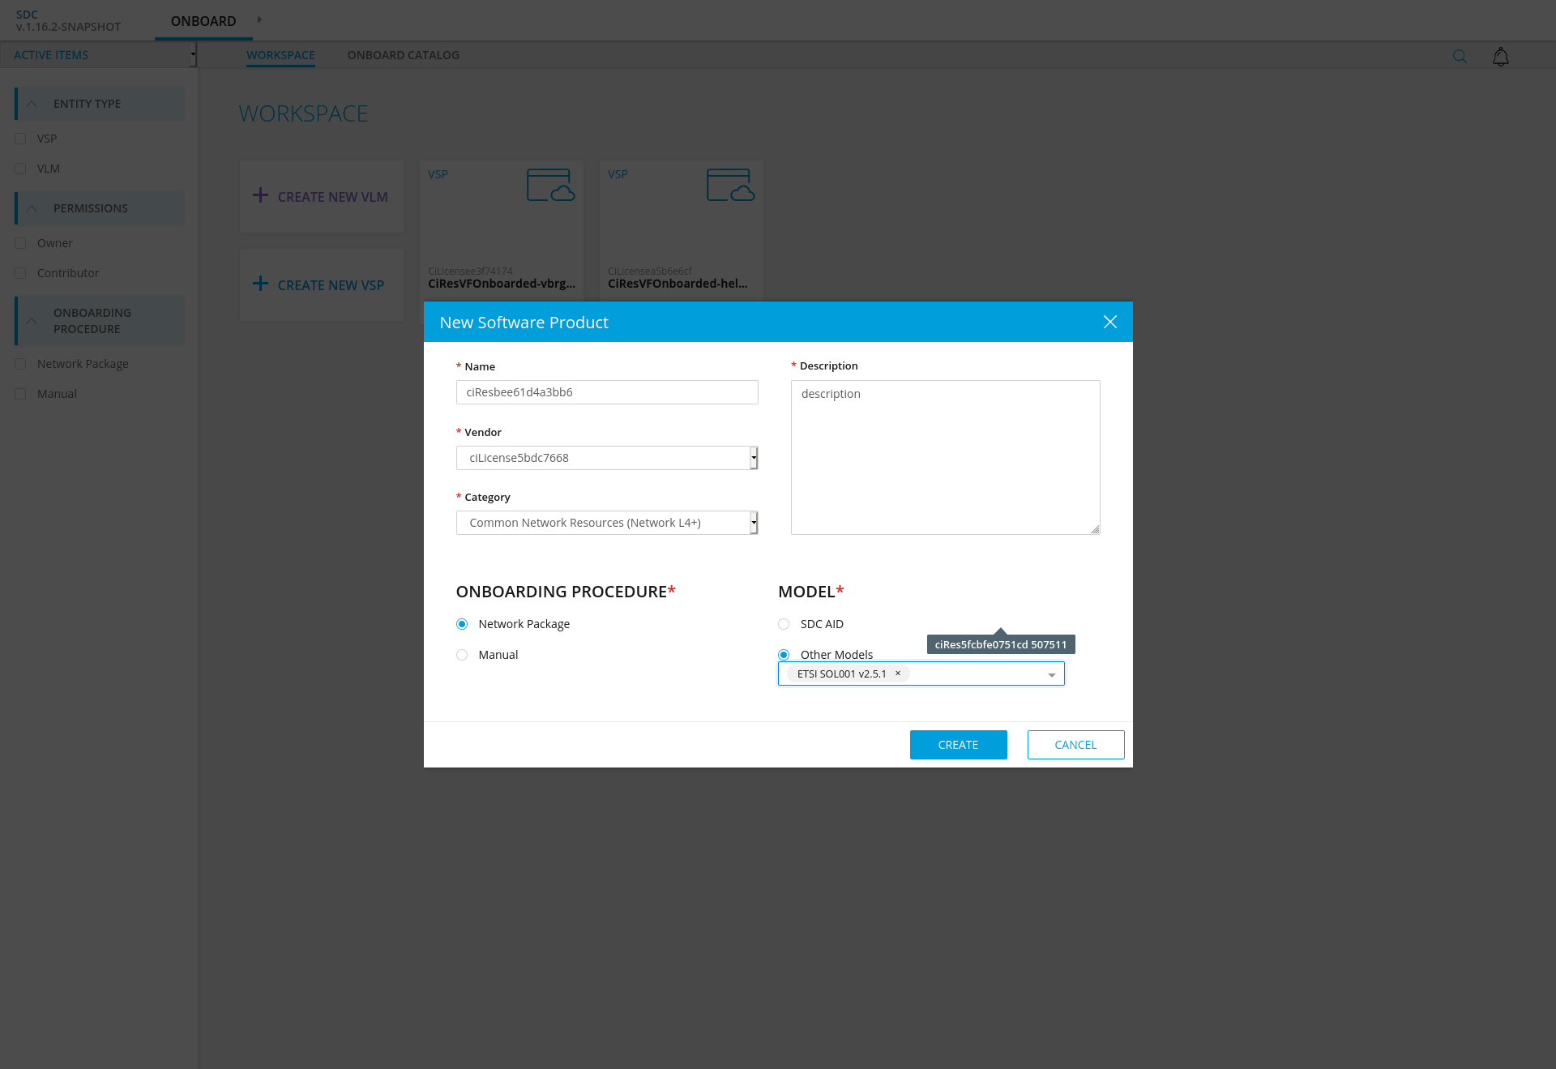Tick the VSP entity type checkbox
Image resolution: width=1556 pixels, height=1069 pixels.
[x=21, y=139]
